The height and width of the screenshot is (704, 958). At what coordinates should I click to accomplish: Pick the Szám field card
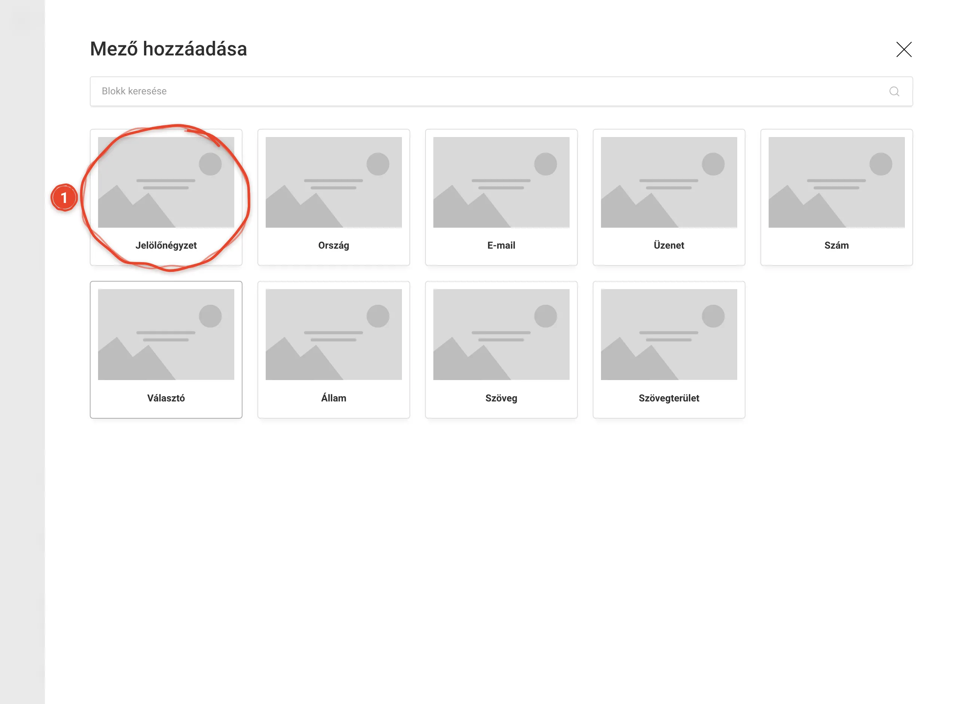[x=836, y=197]
